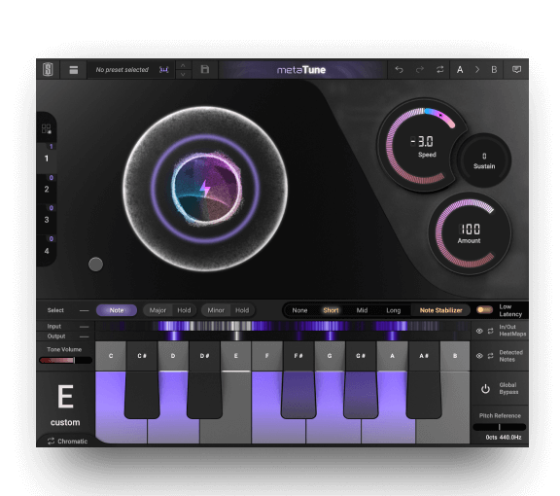Click the lightning bolt in center orb

pos(204,189)
